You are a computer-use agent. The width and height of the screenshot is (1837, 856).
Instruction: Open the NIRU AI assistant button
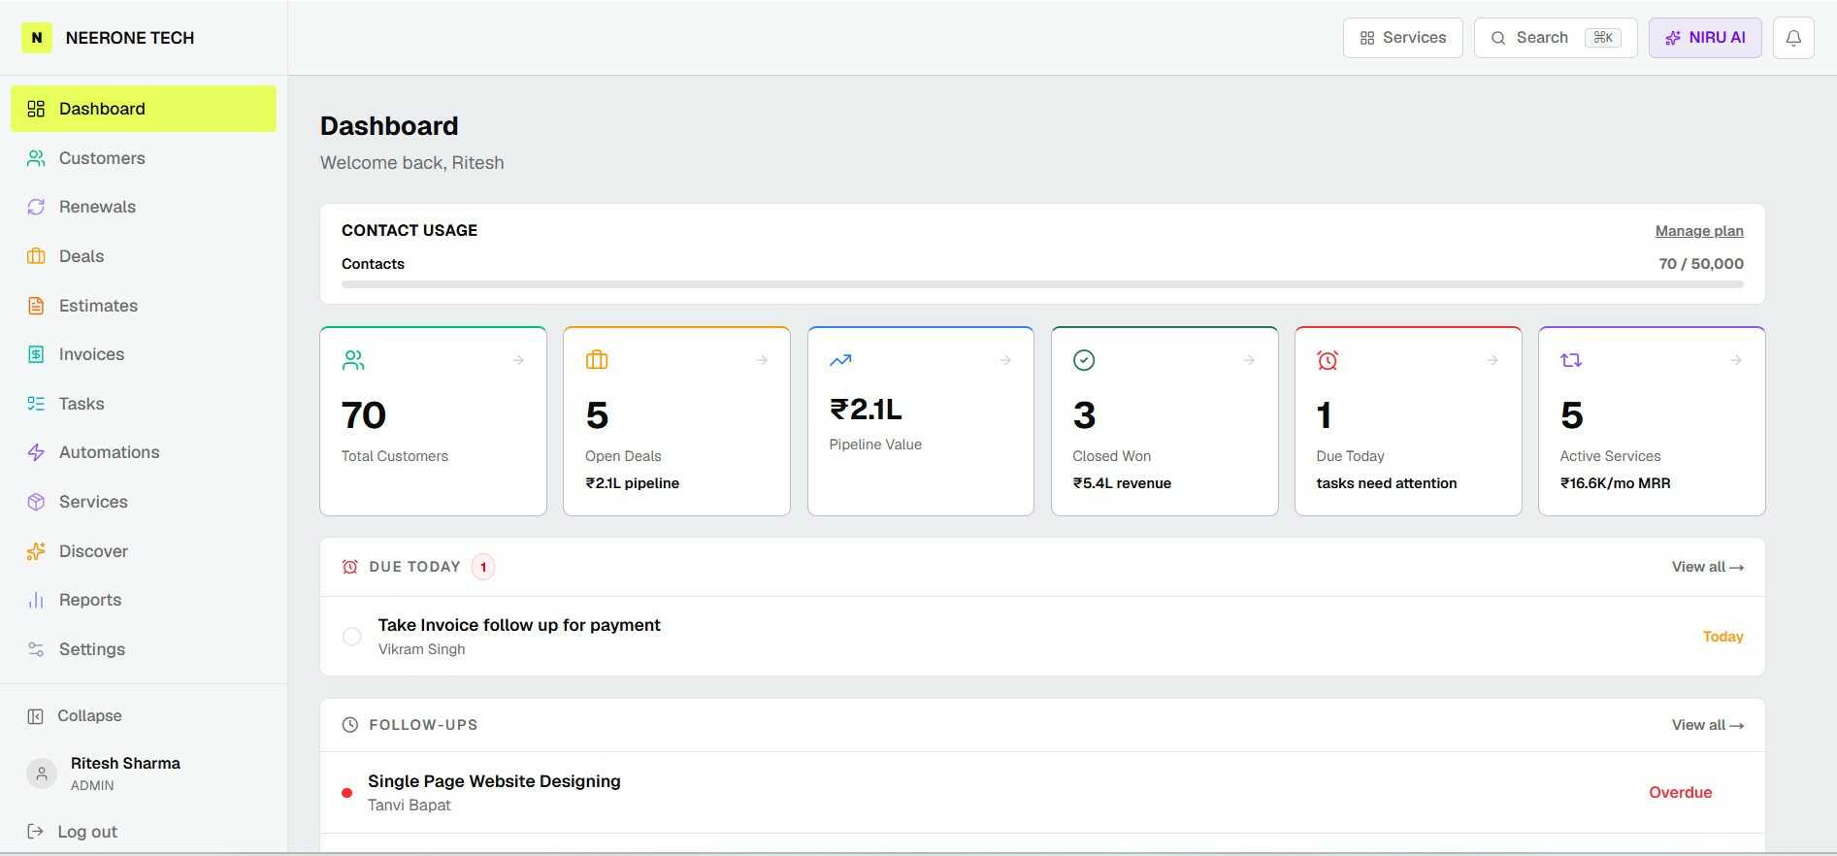pos(1705,38)
